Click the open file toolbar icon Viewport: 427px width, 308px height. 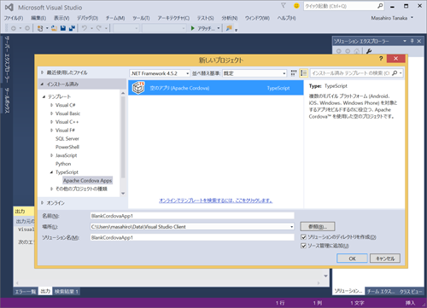[54, 28]
